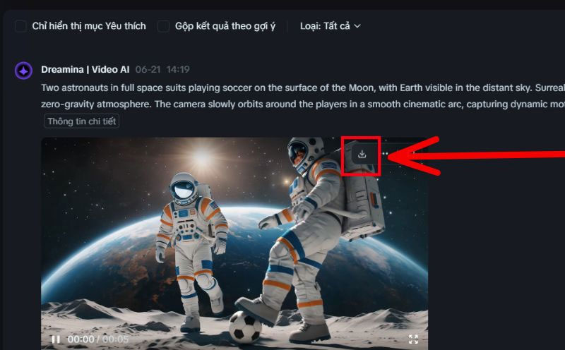Select the Two astronauts prompt text

point(303,96)
